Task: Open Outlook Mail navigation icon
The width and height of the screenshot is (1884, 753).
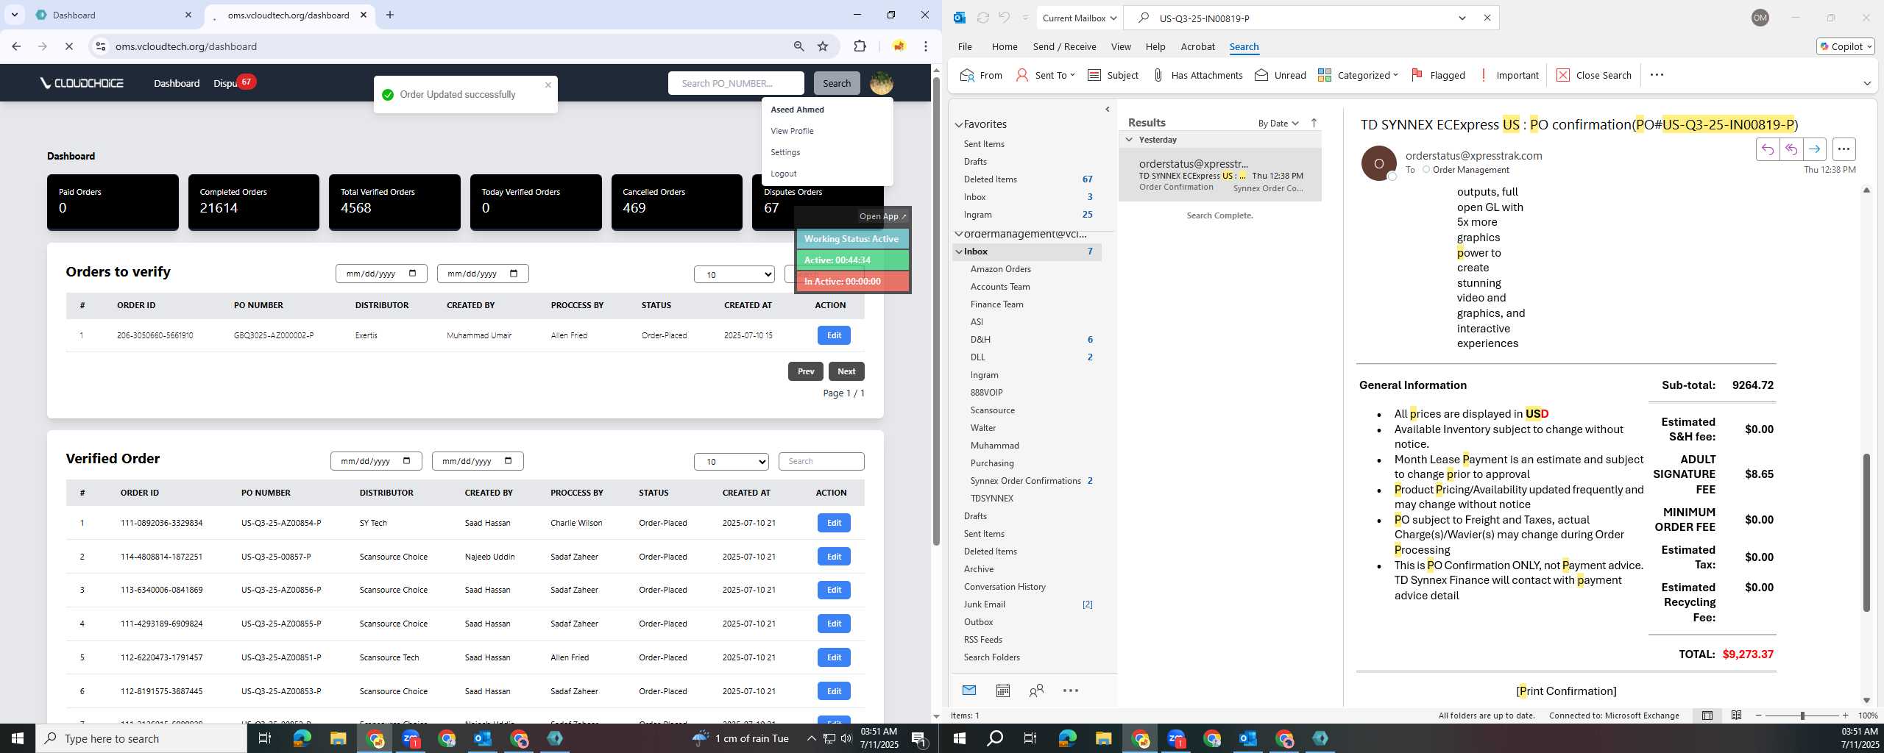Action: pos(968,690)
